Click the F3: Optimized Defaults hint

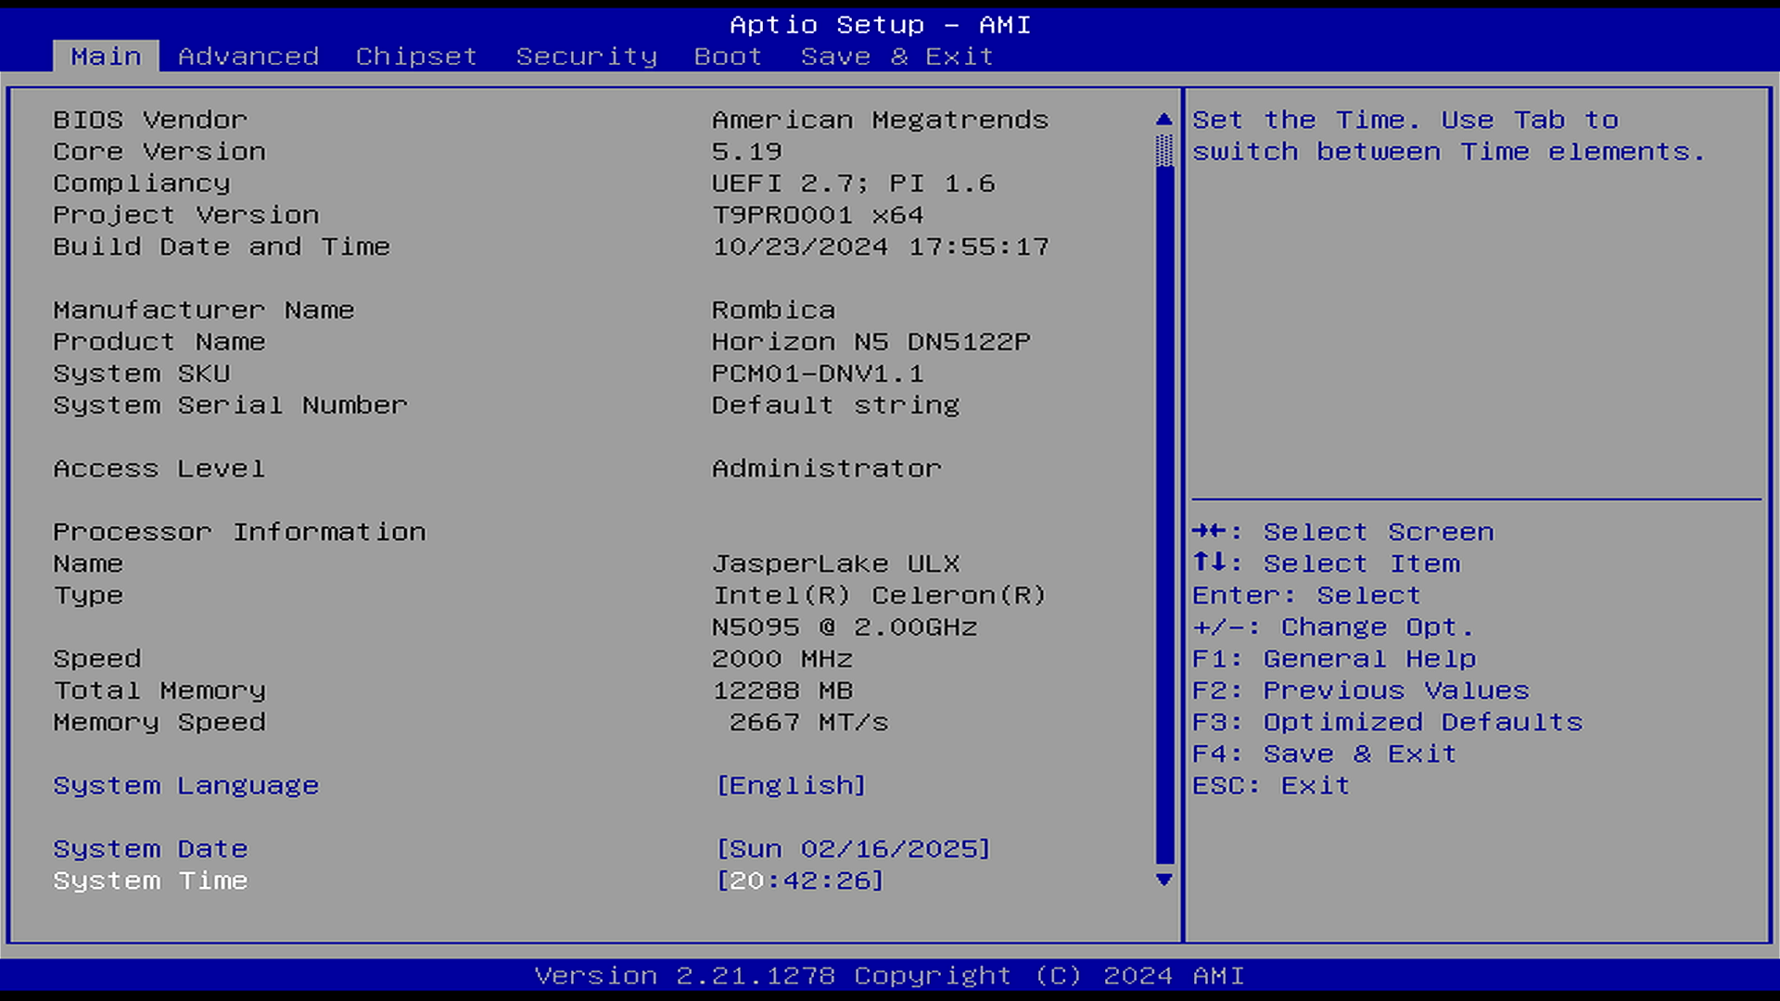(1387, 722)
